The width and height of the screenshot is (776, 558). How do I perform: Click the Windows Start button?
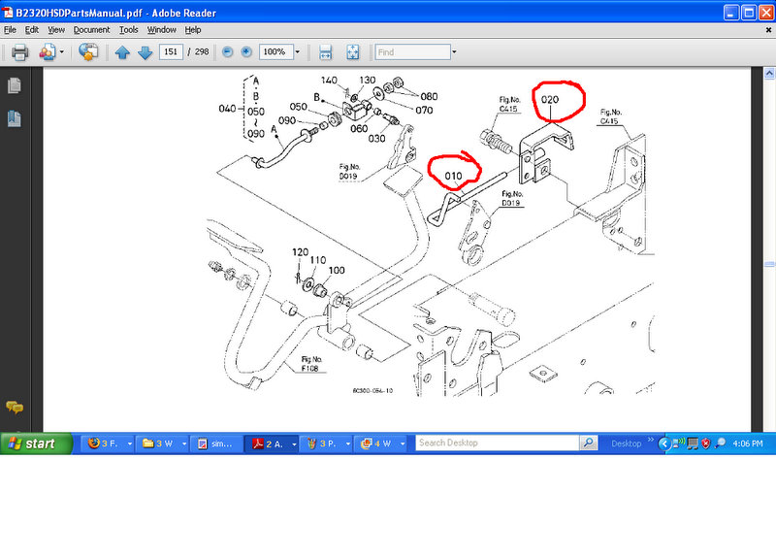pos(36,443)
